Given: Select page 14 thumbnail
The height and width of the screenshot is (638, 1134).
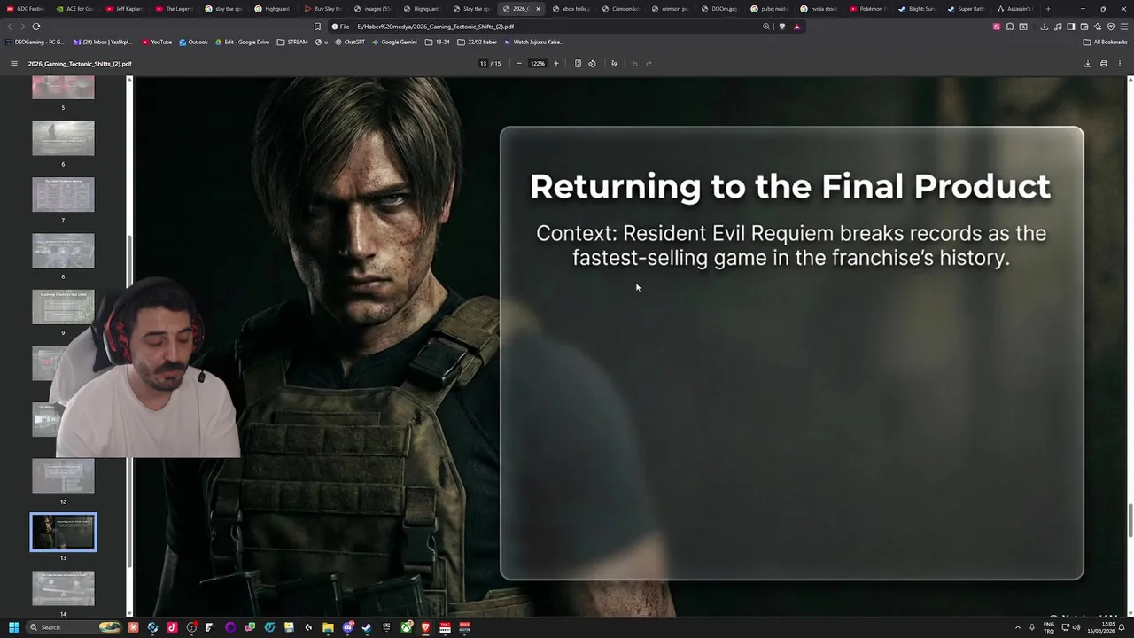Looking at the screenshot, I should [x=63, y=588].
